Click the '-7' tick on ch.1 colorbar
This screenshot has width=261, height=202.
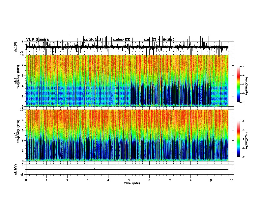tap(243, 102)
